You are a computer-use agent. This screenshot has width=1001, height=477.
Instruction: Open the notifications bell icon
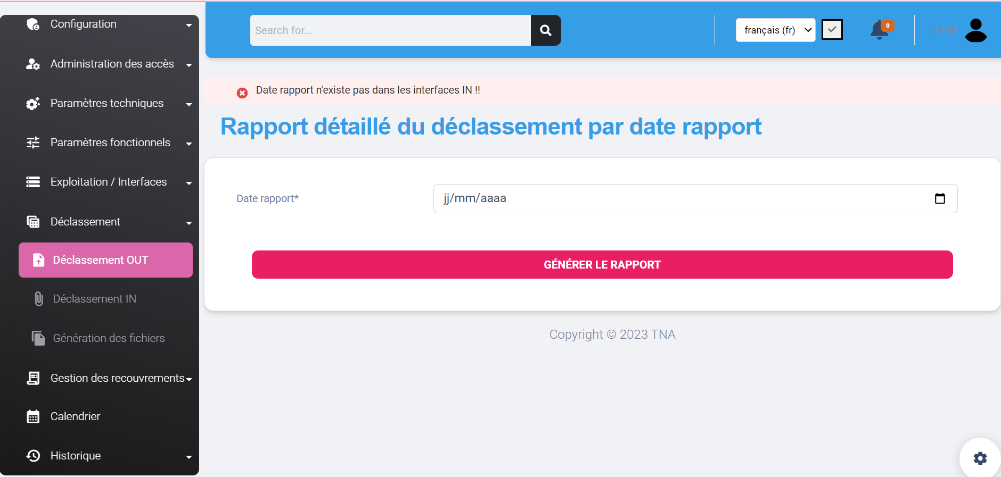click(x=880, y=30)
